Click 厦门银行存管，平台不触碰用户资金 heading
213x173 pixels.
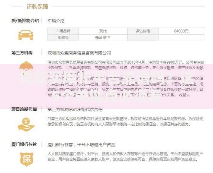pyautogui.click(x=81, y=144)
